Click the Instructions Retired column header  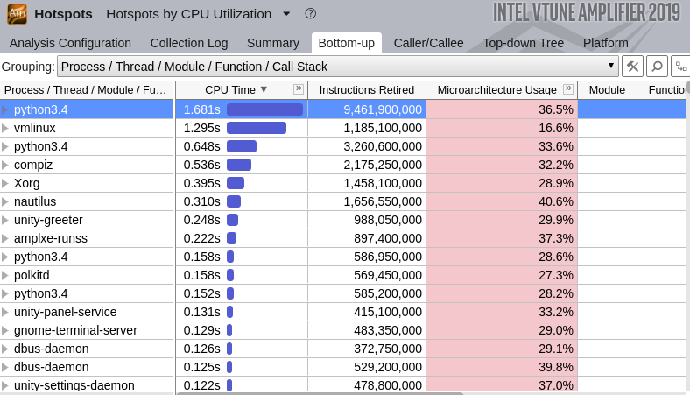(x=367, y=89)
